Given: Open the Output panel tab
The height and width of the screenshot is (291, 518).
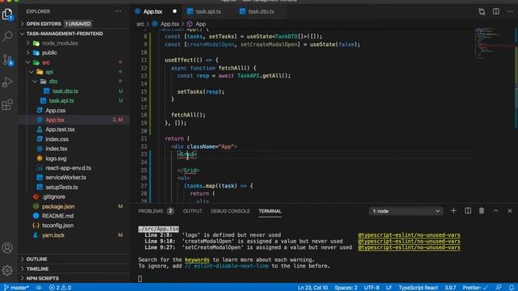Looking at the screenshot, I should pos(193,211).
